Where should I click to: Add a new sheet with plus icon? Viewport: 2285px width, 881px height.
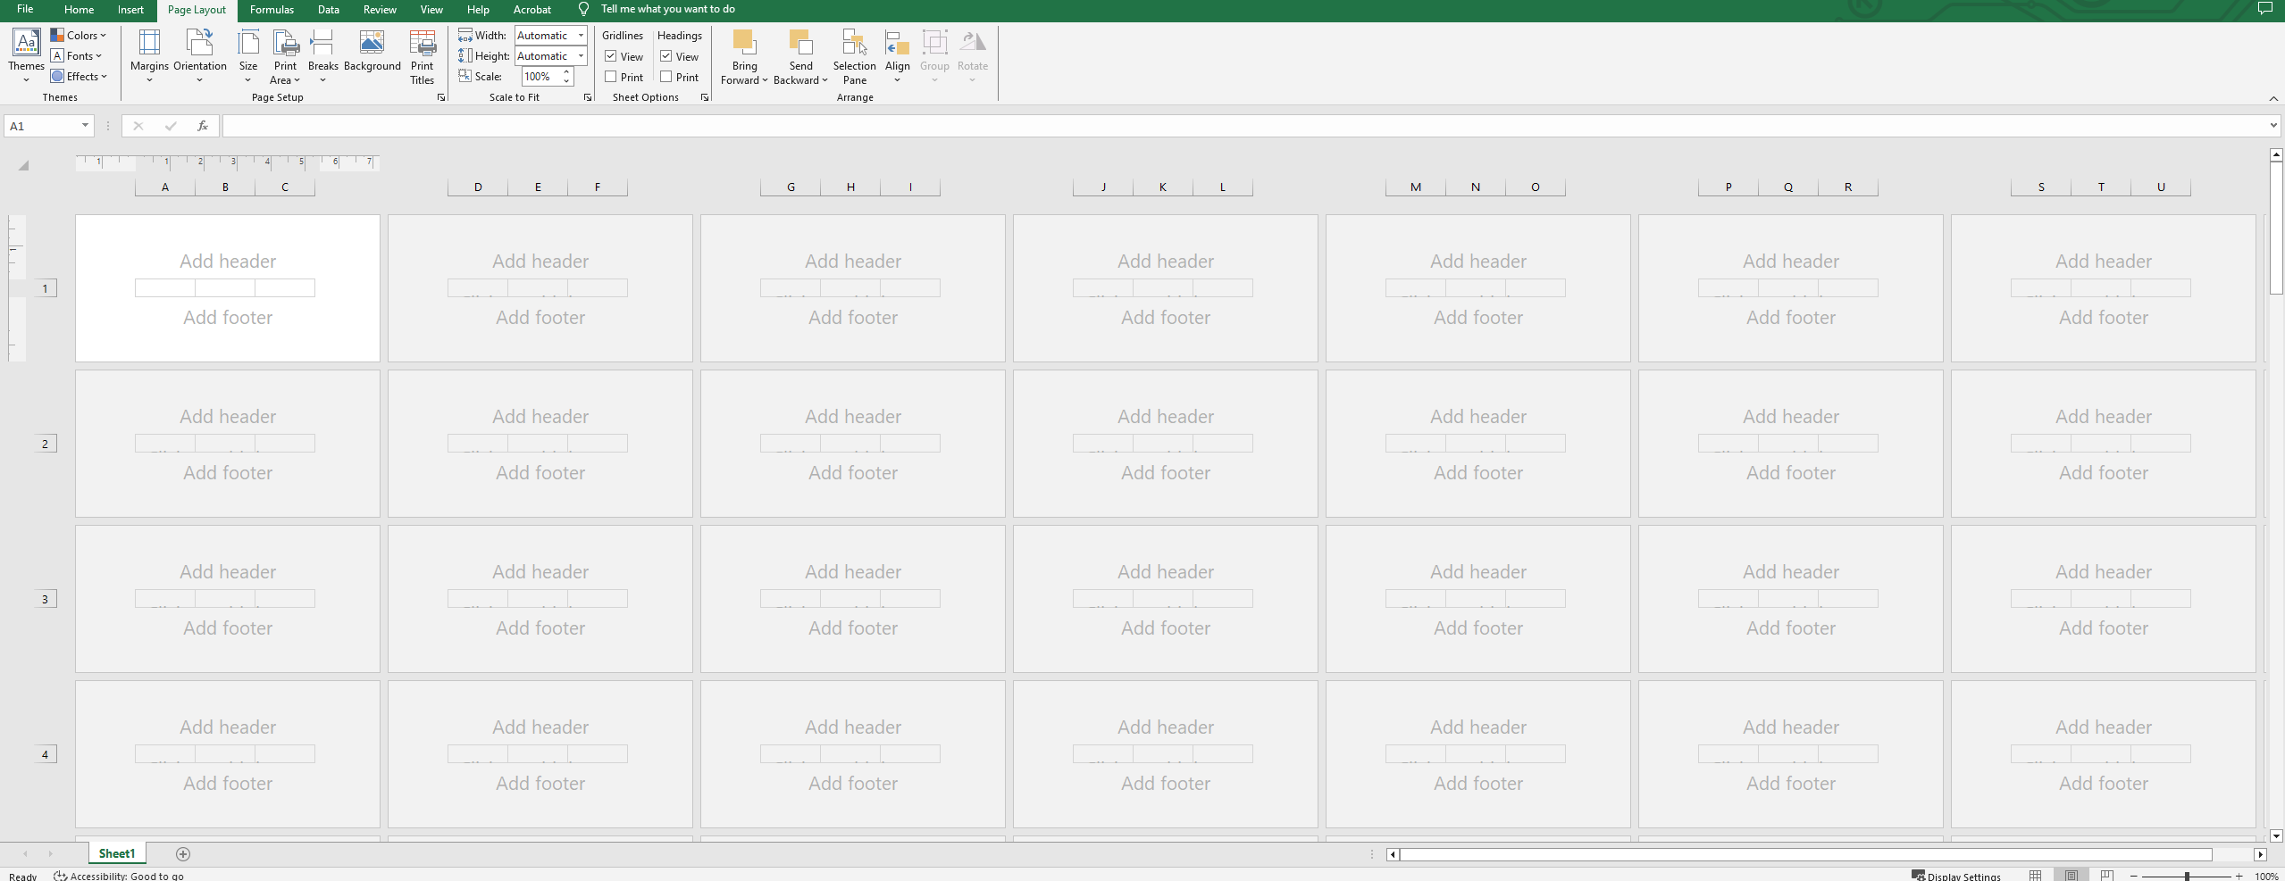coord(183,854)
